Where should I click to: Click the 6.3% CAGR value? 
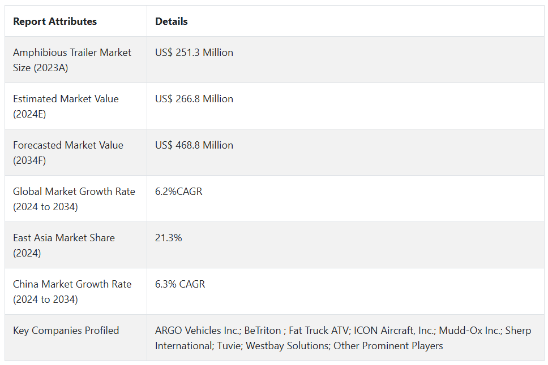pyautogui.click(x=180, y=284)
